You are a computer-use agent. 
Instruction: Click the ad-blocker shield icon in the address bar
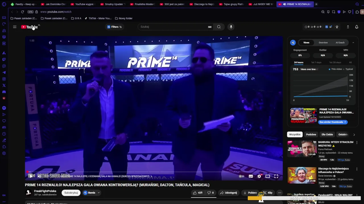click(x=339, y=12)
